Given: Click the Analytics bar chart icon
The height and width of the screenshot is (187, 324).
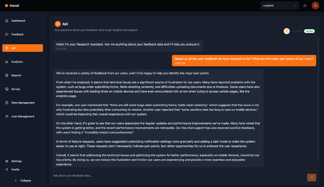Looking at the screenshot, I should 7,62.
